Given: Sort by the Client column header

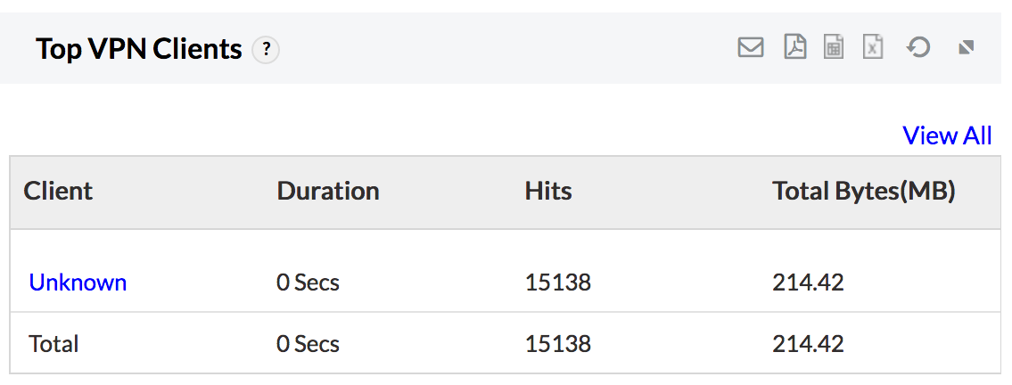Looking at the screenshot, I should click(x=58, y=191).
